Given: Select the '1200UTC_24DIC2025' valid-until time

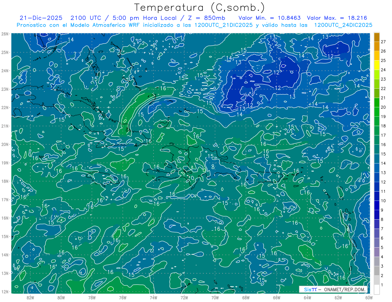Looking at the screenshot, I should point(343,25).
